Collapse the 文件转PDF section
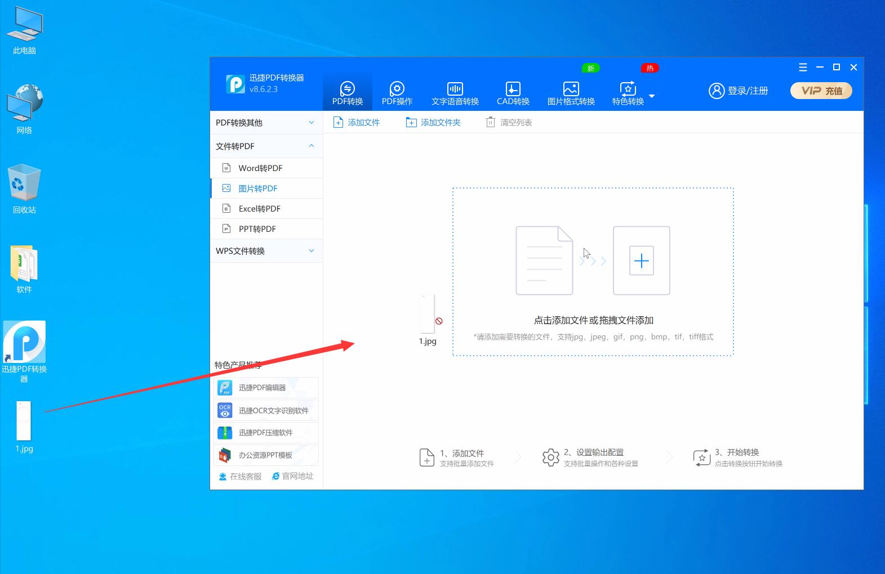The width and height of the screenshot is (885, 574). [266, 146]
